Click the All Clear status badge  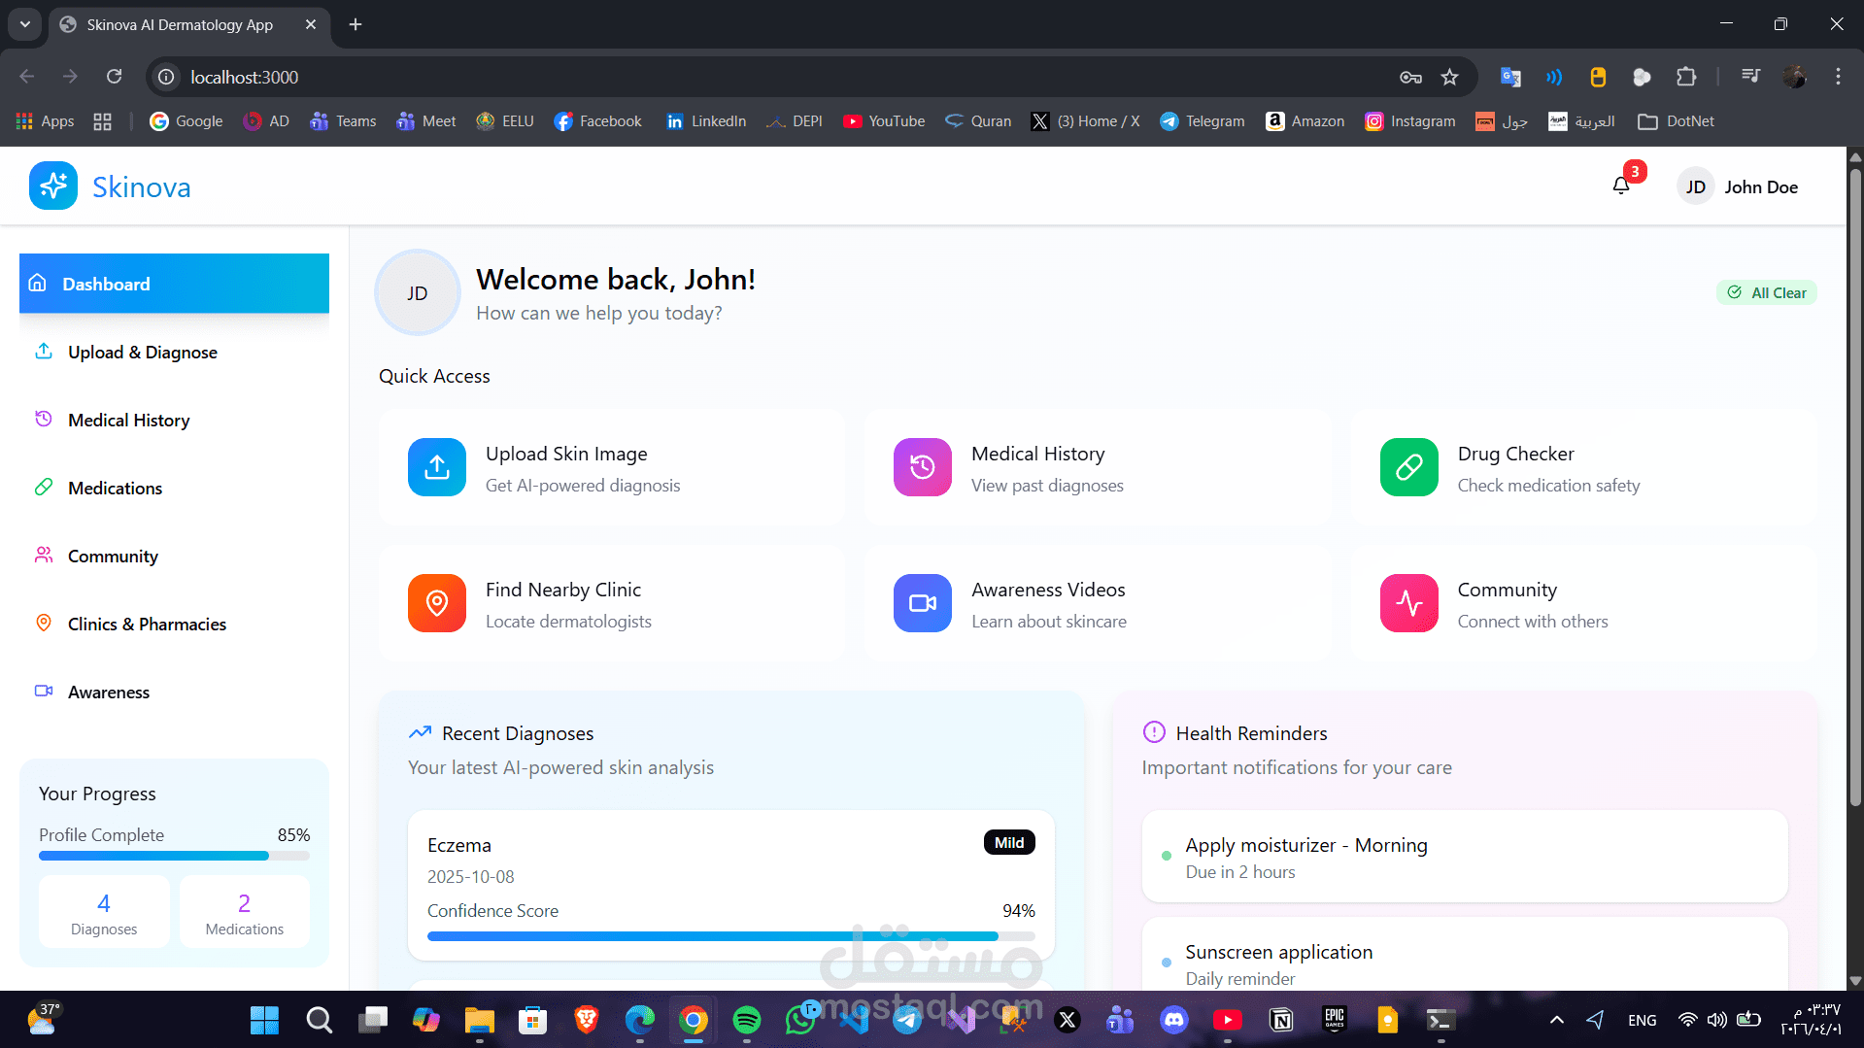click(1767, 292)
